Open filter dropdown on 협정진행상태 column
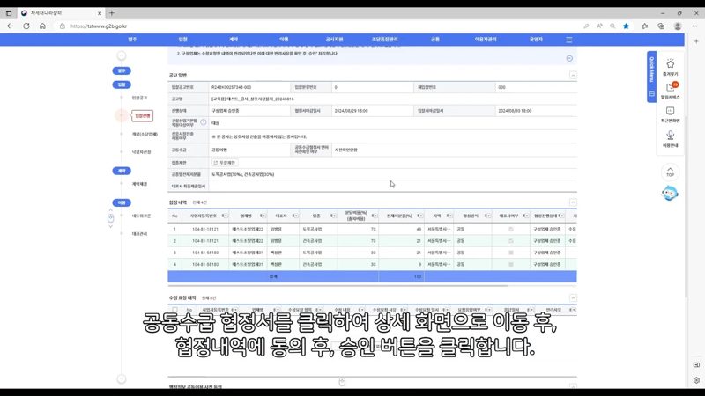The image size is (705, 396). point(561,216)
